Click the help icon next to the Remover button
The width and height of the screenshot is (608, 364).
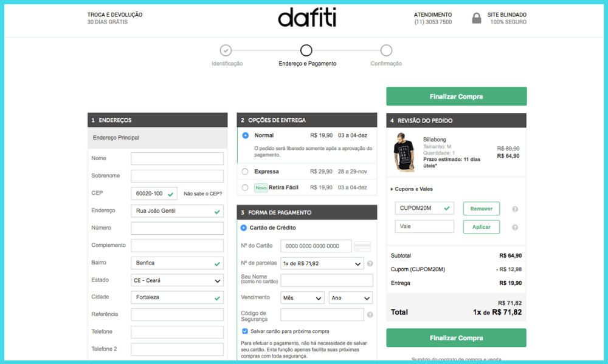click(516, 208)
